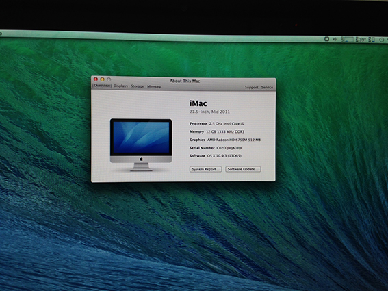Click the AMD Radeon HD 6750M text
Image resolution: width=388 pixels, height=291 pixels.
[x=234, y=140]
